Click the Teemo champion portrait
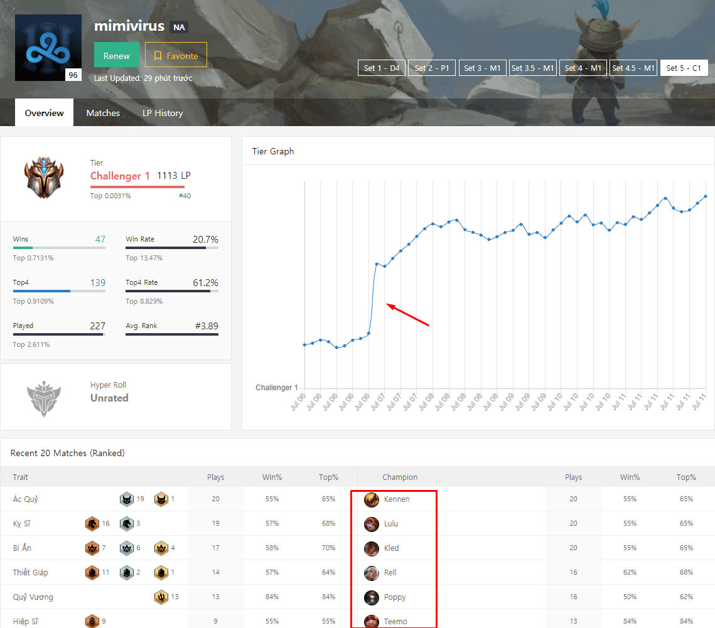 372,621
